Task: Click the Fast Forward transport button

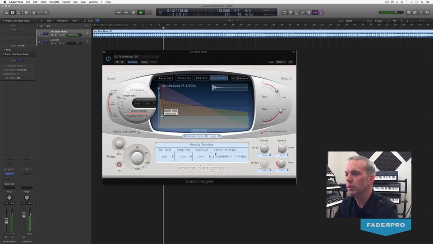Action: point(126,13)
